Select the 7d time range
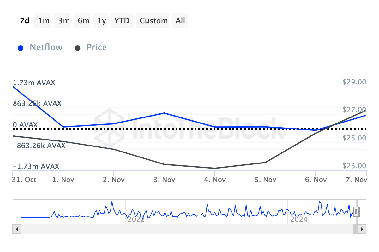Viewport: 379px width, 252px height. pyautogui.click(x=25, y=20)
